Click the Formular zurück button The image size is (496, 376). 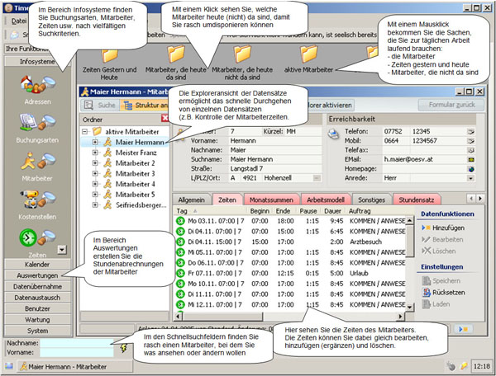(451, 105)
